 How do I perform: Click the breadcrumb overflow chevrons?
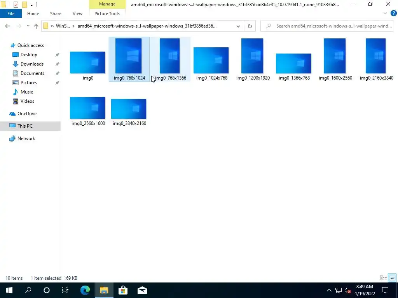click(52, 26)
